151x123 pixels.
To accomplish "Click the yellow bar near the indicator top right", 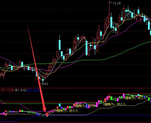I will tap(141, 96).
